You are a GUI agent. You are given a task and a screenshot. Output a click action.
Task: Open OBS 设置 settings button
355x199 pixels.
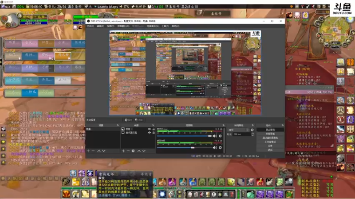[x=270, y=146]
